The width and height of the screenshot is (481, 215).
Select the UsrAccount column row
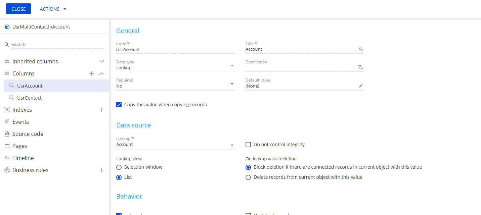click(x=56, y=86)
